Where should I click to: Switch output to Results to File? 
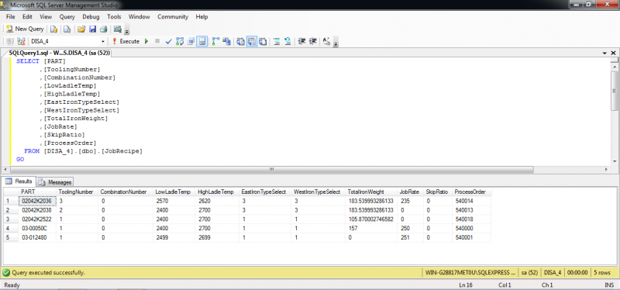pyautogui.click(x=263, y=41)
